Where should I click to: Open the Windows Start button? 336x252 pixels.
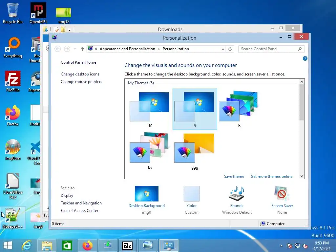8,245
